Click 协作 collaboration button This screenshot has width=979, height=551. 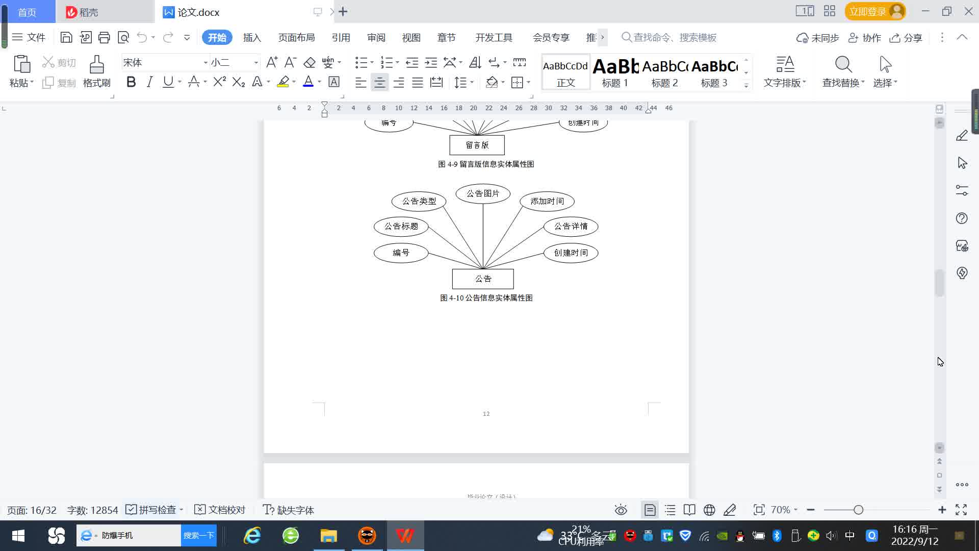(x=864, y=38)
